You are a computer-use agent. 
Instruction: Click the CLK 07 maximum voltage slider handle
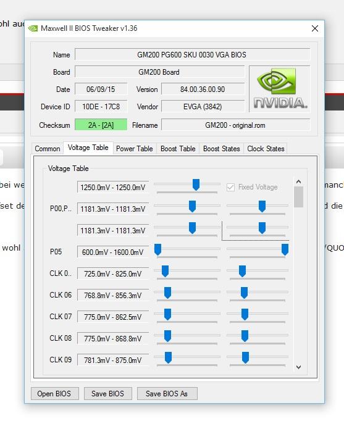click(245, 314)
